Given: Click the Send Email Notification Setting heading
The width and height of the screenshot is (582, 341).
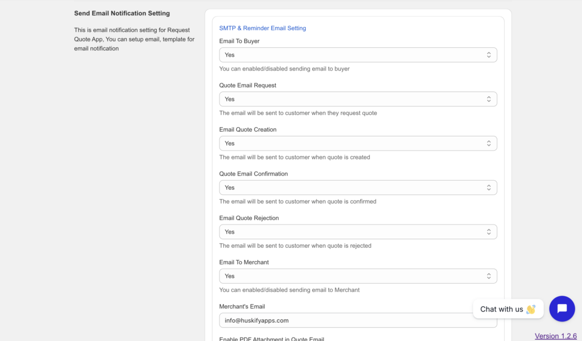Looking at the screenshot, I should click(x=122, y=13).
